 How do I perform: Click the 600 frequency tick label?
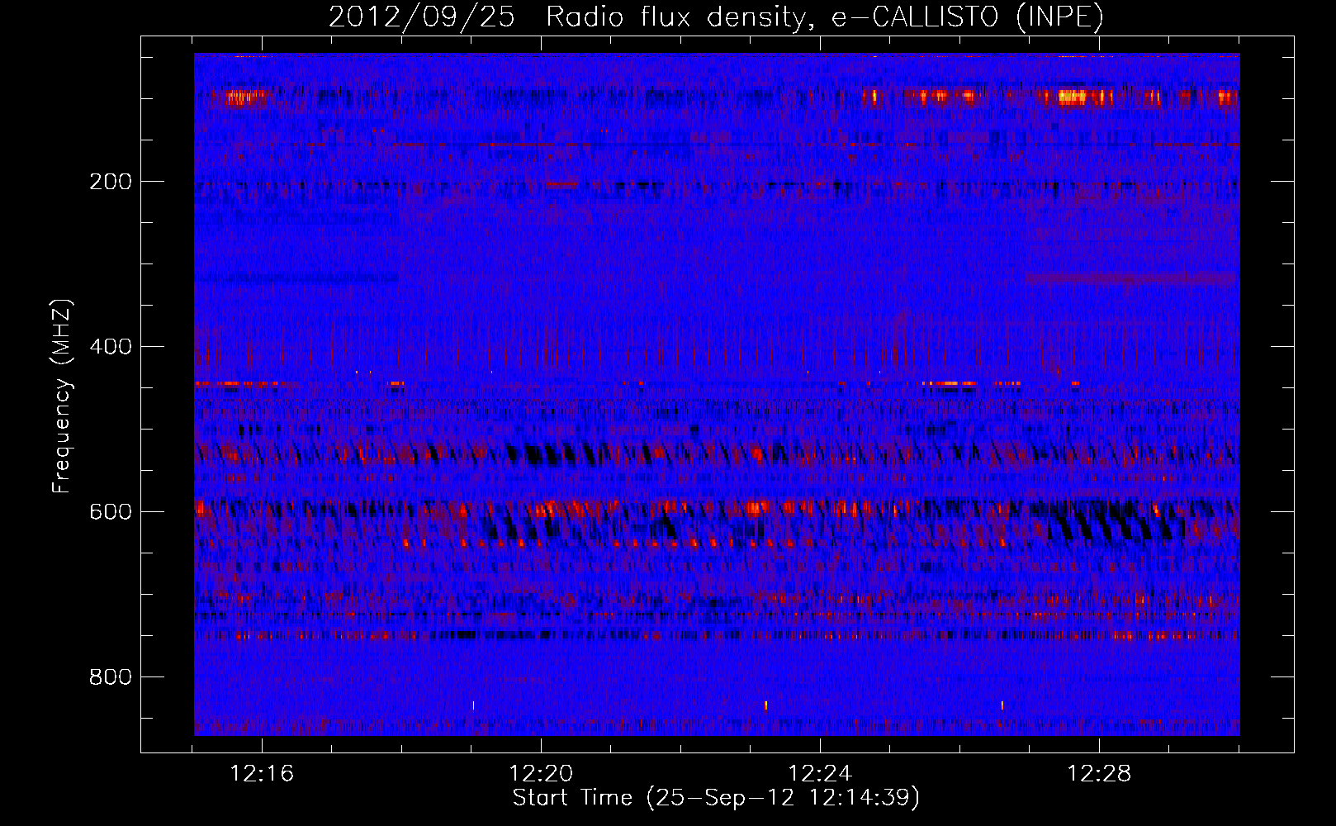click(x=111, y=512)
